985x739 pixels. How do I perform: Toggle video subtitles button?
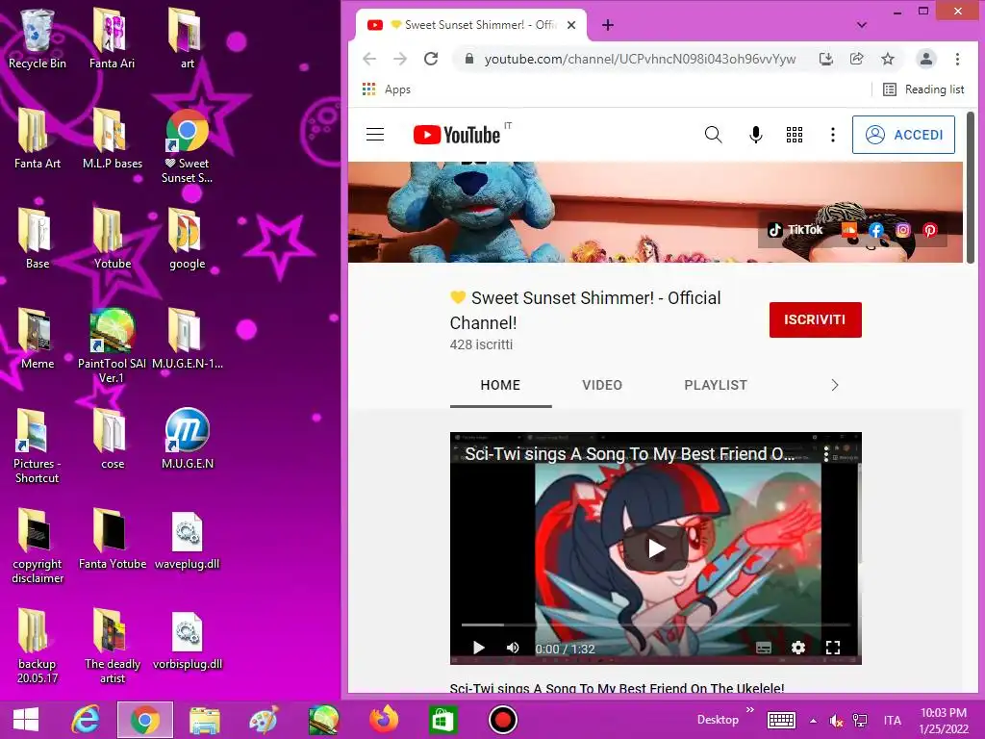[763, 648]
